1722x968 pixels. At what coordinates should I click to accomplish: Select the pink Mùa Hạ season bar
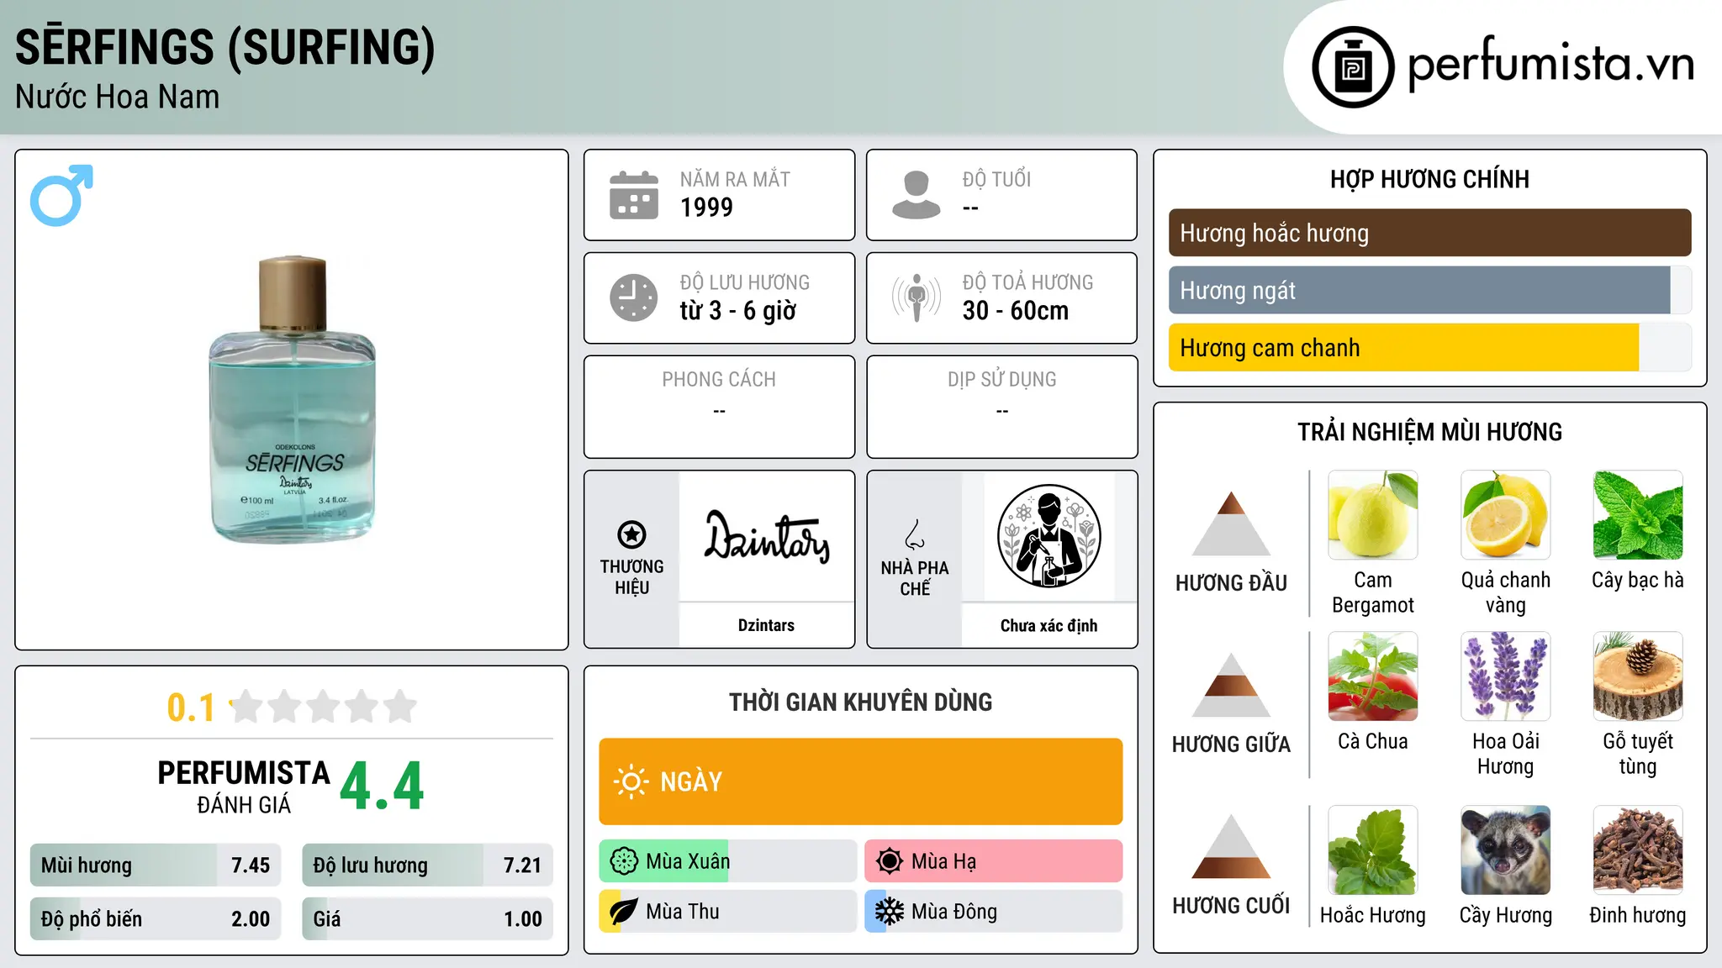993,861
